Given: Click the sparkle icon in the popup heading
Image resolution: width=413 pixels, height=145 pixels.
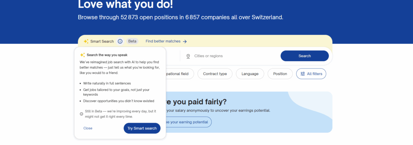Looking at the screenshot, I should (83, 55).
